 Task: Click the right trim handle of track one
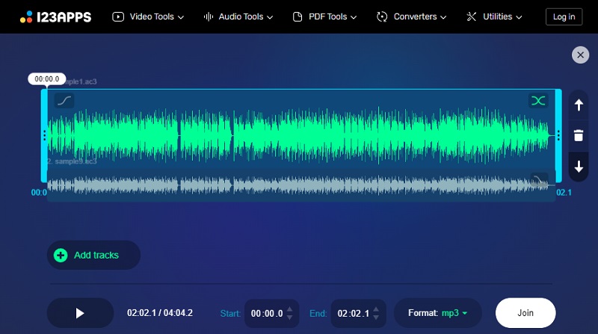click(558, 135)
